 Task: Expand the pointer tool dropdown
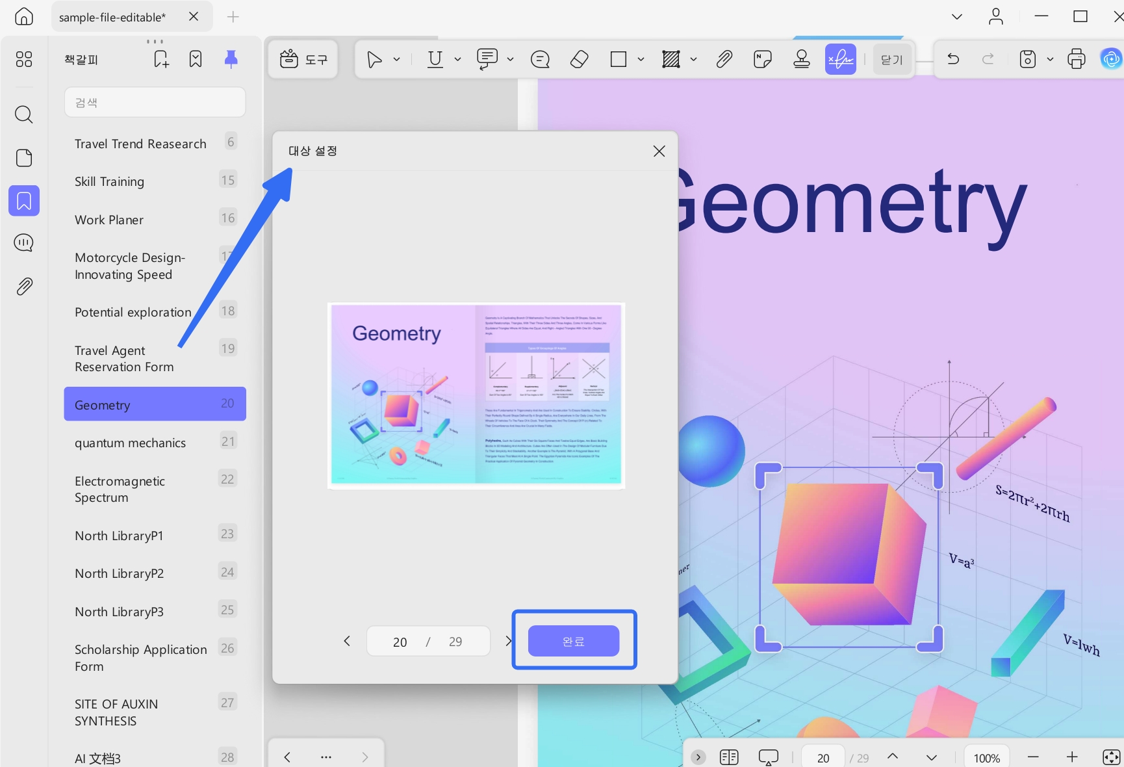[x=396, y=59]
